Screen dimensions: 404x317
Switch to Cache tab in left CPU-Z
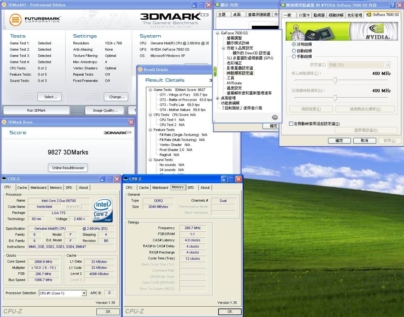click(x=22, y=188)
